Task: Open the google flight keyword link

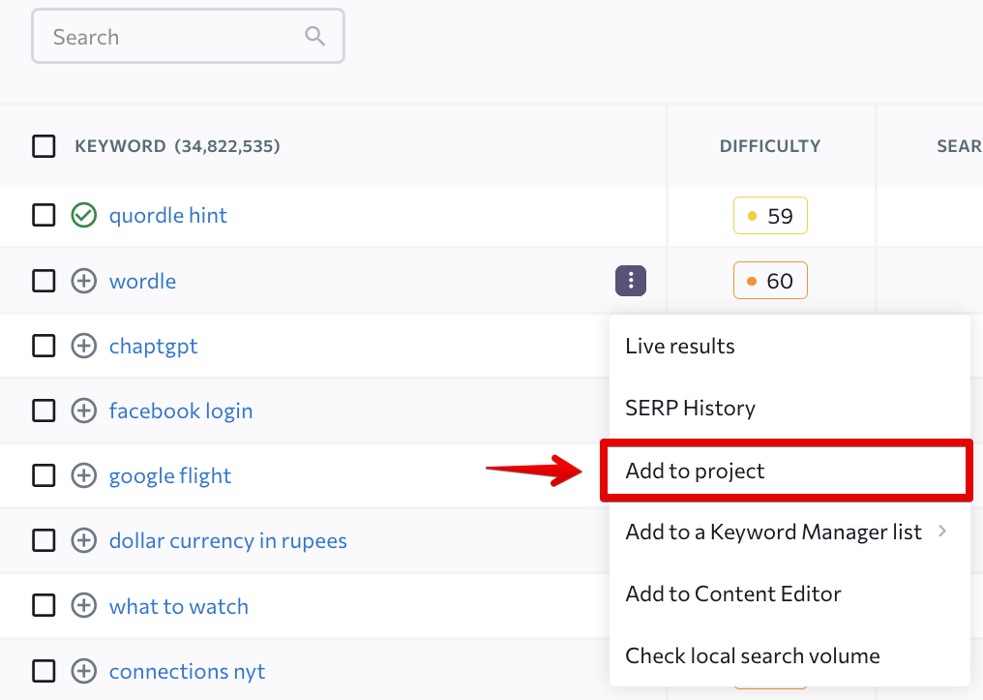Action: coord(170,475)
